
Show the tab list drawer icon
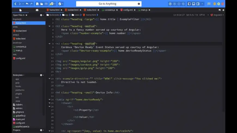tap(220, 10)
